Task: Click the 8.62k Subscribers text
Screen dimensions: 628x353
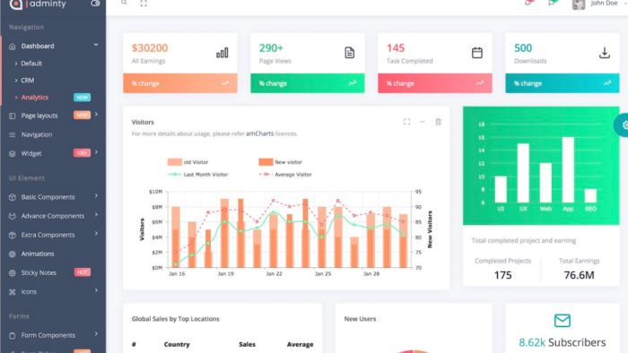Action: coord(563,342)
